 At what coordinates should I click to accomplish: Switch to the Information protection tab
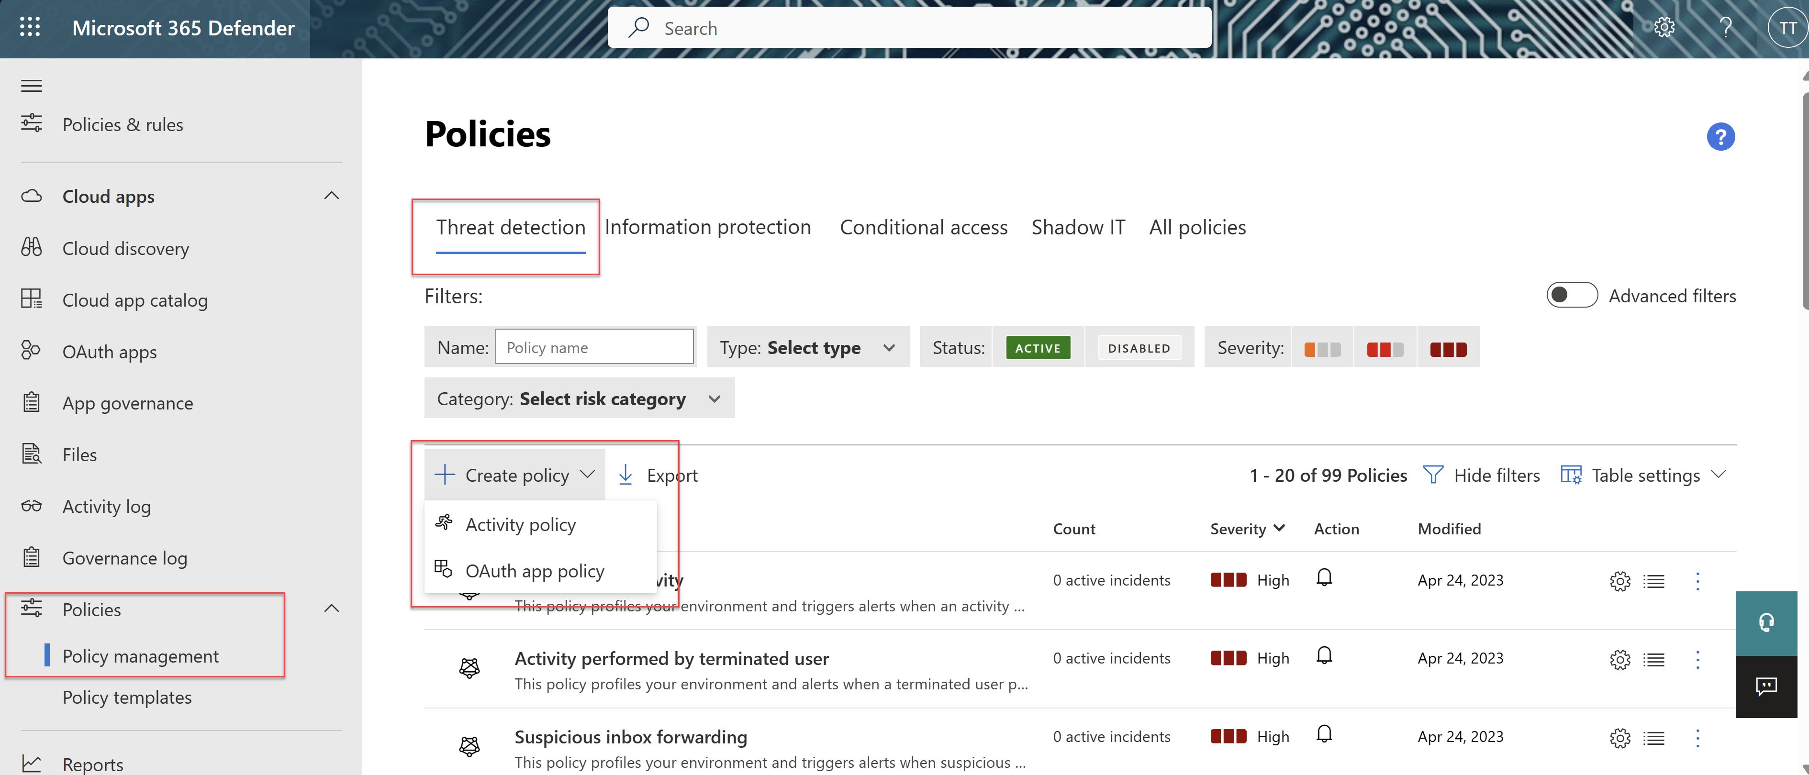click(707, 226)
